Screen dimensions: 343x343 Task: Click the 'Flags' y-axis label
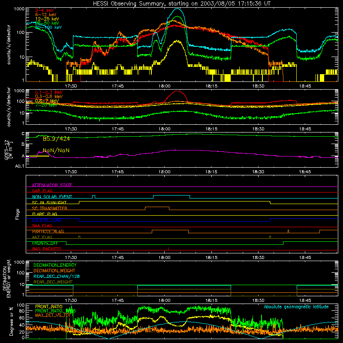pyautogui.click(x=18, y=214)
